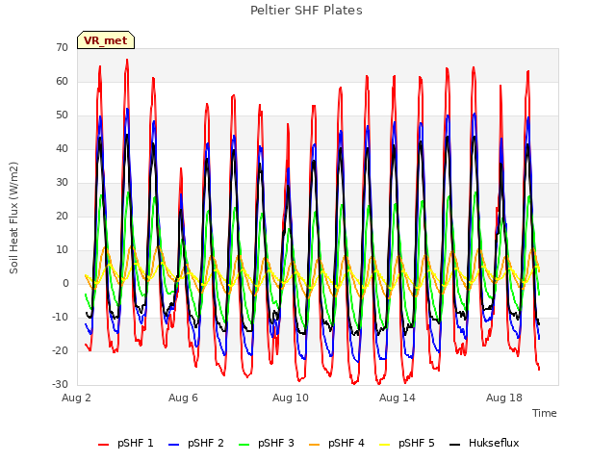This screenshot has width=616, height=462.
Task: Click the Aug 10 x-axis tick label
Action: (291, 398)
